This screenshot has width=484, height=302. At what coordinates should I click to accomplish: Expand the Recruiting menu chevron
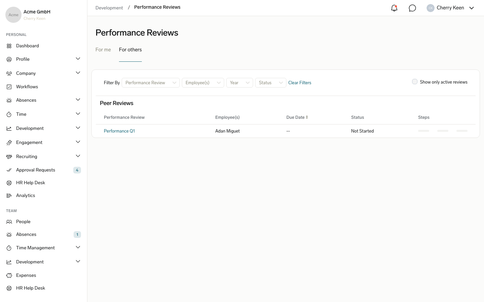78,156
